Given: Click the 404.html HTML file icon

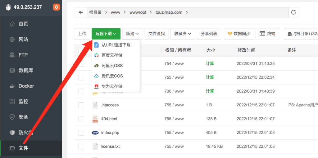Looking at the screenshot, I should [95, 119].
